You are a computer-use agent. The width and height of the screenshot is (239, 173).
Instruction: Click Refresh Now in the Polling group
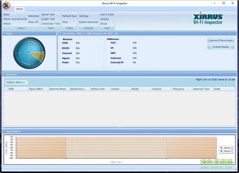click(69, 16)
